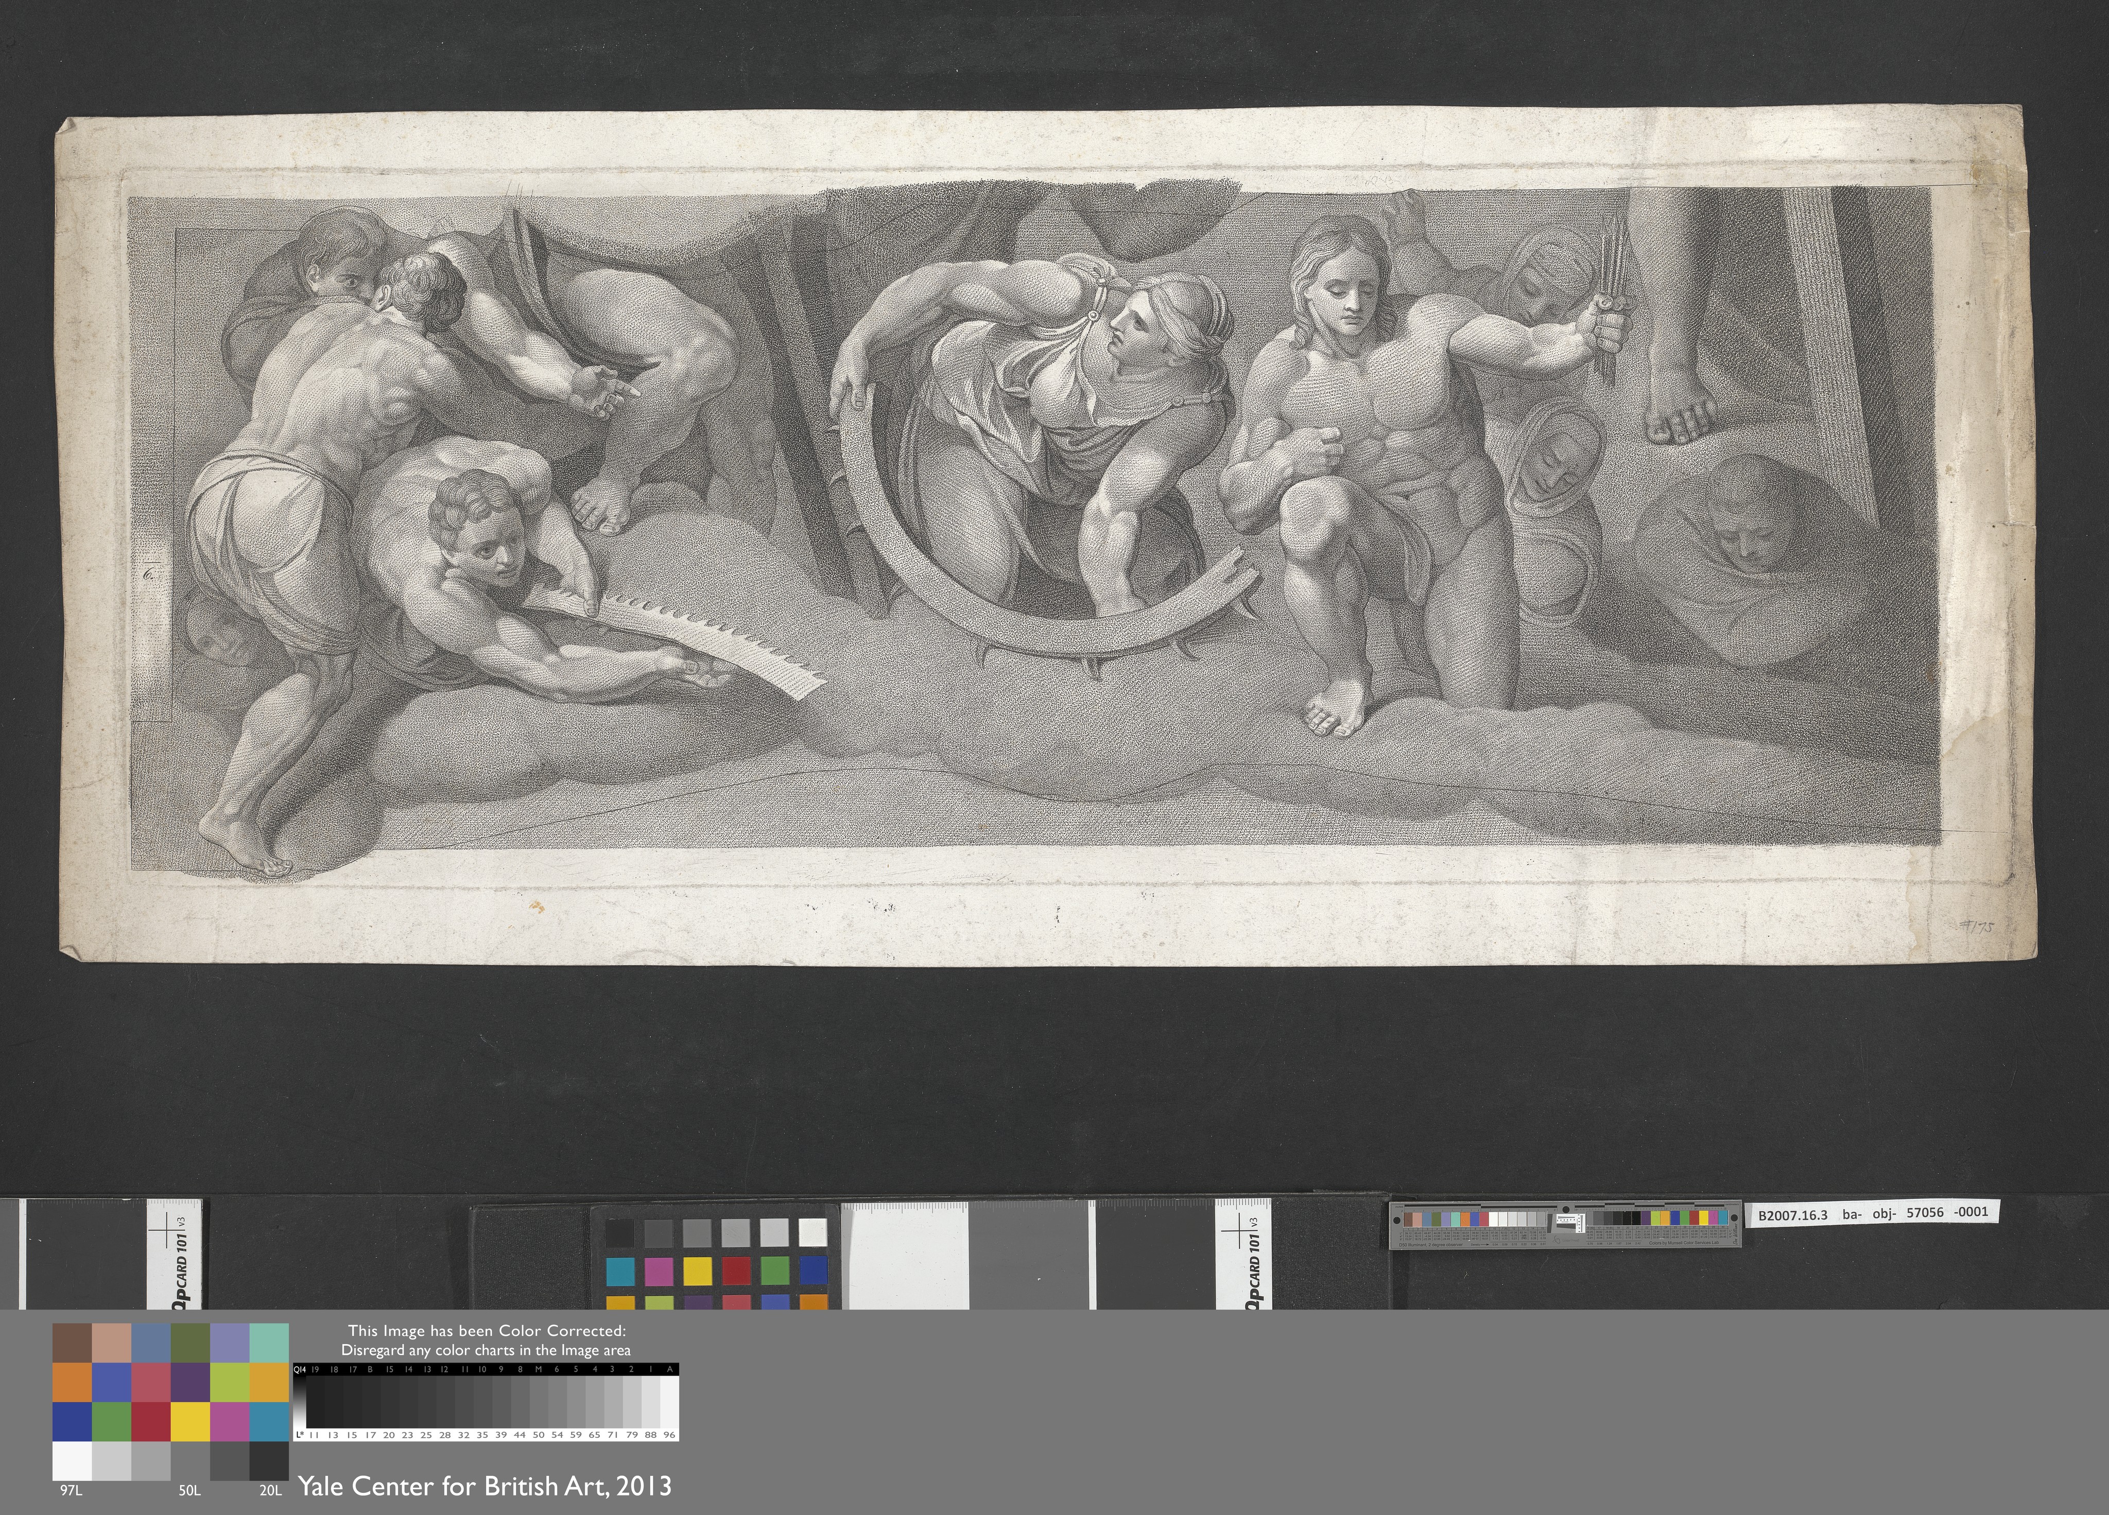Screen dimensions: 2109x1515
Task: Select the white patch above the 97L label
Action: point(72,1461)
